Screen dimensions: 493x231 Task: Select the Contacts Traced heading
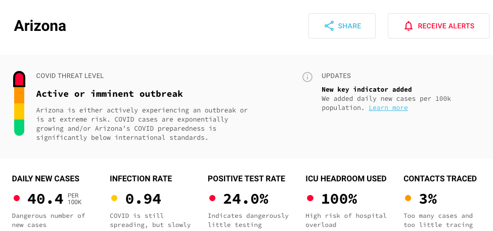point(440,179)
